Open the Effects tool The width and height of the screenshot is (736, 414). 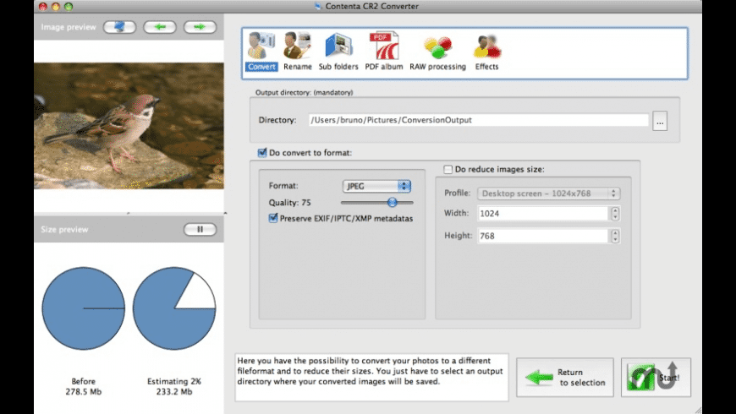(486, 51)
